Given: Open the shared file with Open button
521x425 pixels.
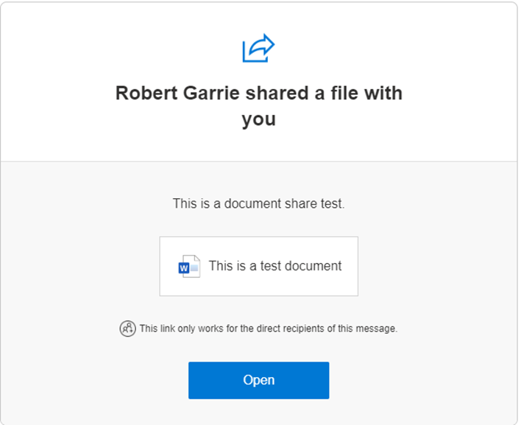Looking at the screenshot, I should 258,380.
